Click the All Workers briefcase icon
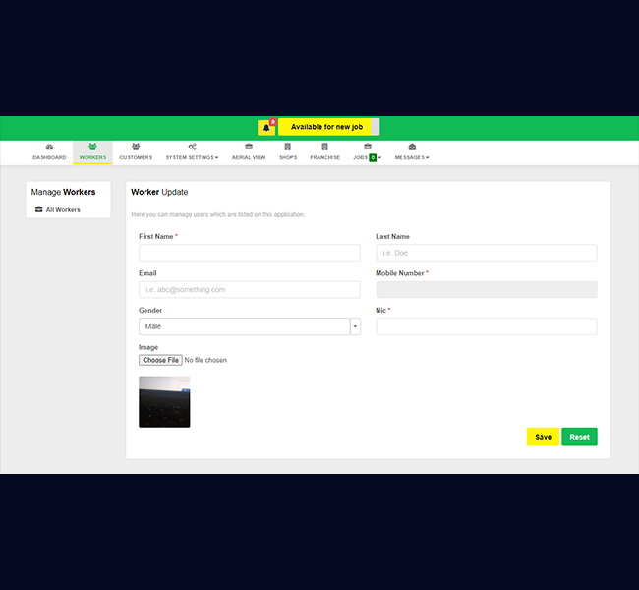This screenshot has width=639, height=590. 38,209
